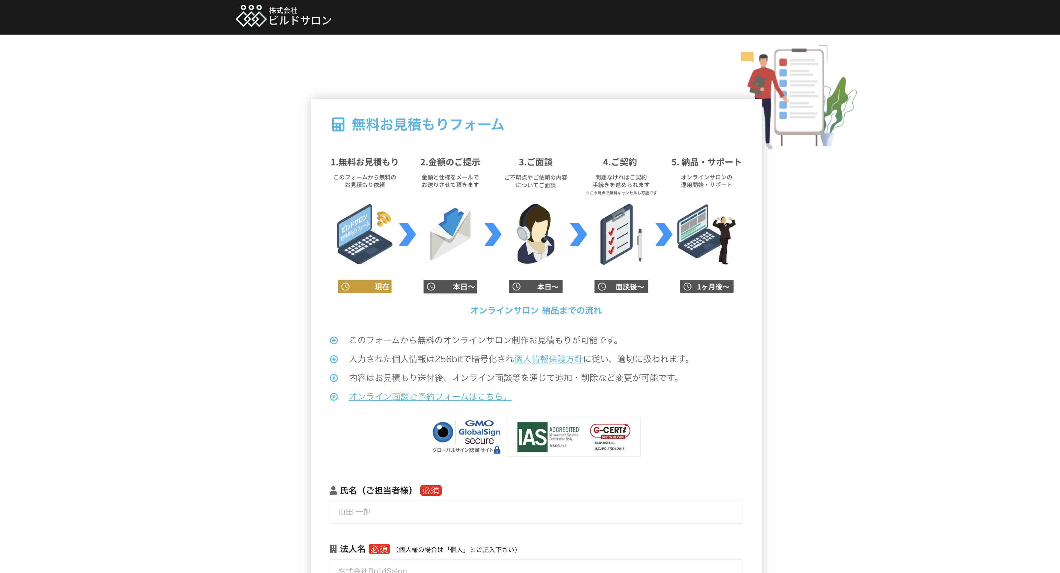The height and width of the screenshot is (573, 1060).
Task: Click the laptop icon under 1.無料お見積もり
Action: click(x=364, y=234)
